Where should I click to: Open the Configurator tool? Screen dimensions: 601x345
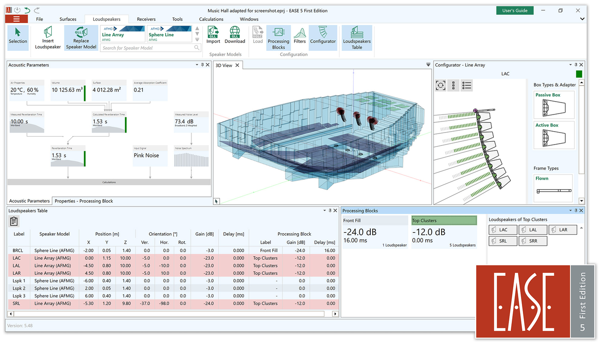click(323, 37)
